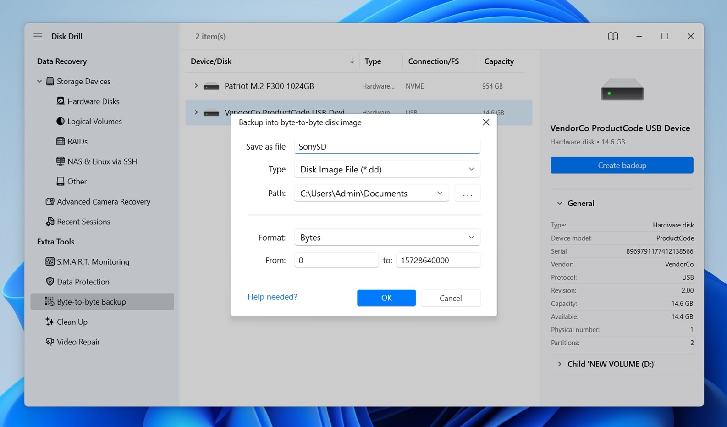Click the Recent Sessions icon
This screenshot has width=727, height=427.
click(50, 222)
